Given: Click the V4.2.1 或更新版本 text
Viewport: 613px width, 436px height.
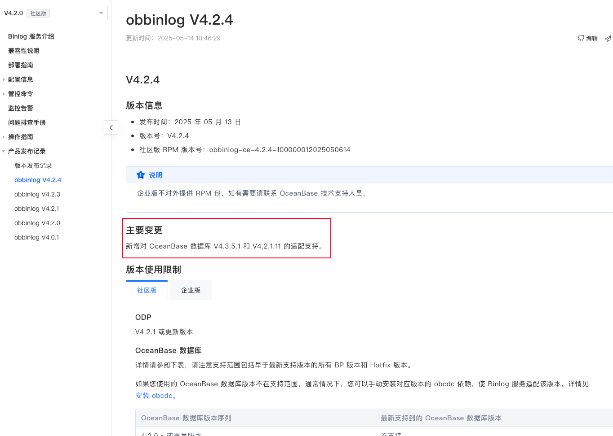Looking at the screenshot, I should point(164,332).
